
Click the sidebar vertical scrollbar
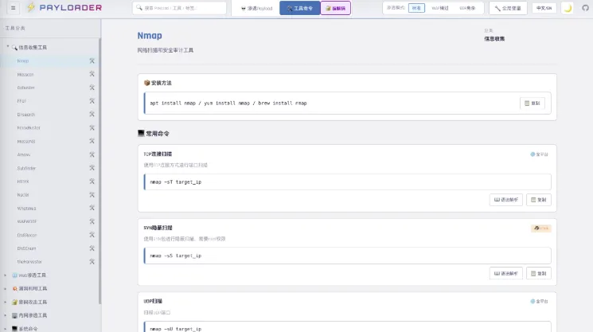pyautogui.click(x=99, y=171)
